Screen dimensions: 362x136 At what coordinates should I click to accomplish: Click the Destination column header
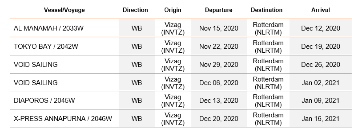266,10
